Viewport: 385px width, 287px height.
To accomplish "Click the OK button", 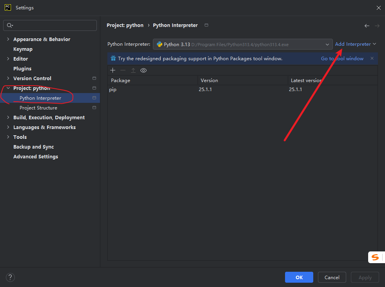I will tap(299, 277).
